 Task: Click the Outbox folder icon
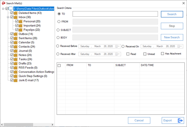16,34
